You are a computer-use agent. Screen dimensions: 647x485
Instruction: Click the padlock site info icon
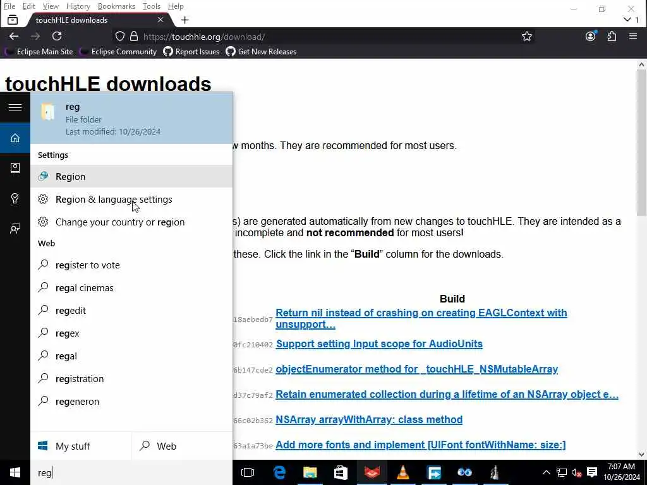pos(134,36)
